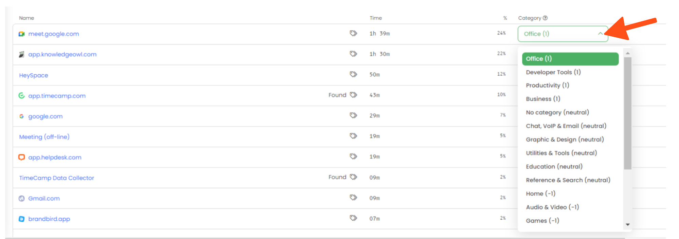The height and width of the screenshot is (239, 679).
Task: Pick No category (neutral) option
Action: [x=557, y=112]
